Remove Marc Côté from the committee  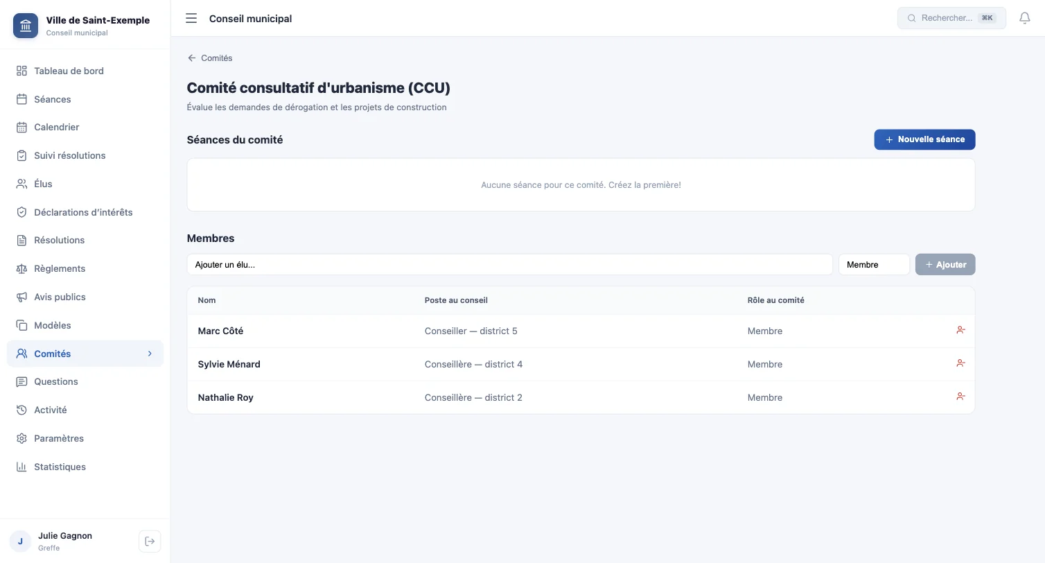click(x=960, y=330)
